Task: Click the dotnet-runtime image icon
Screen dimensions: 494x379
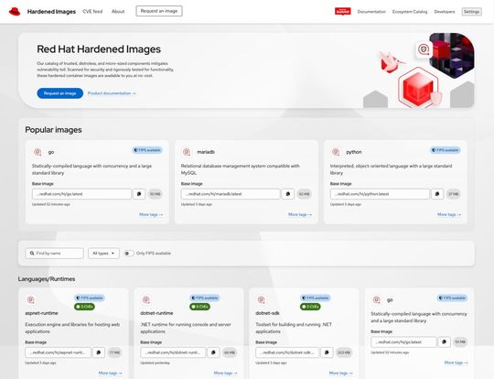Action: 145,300
